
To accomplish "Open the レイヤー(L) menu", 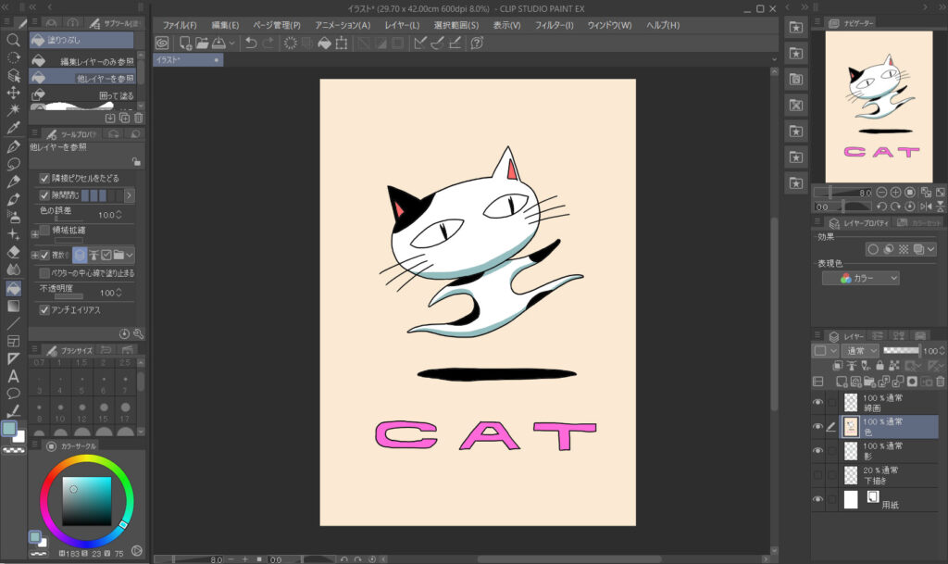I will (x=400, y=25).
